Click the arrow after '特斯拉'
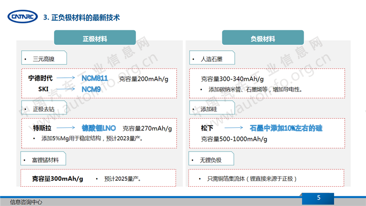This screenshot has height=206, width=366. tap(66, 128)
